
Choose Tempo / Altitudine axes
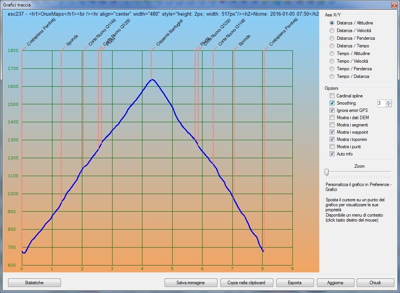coord(332,53)
